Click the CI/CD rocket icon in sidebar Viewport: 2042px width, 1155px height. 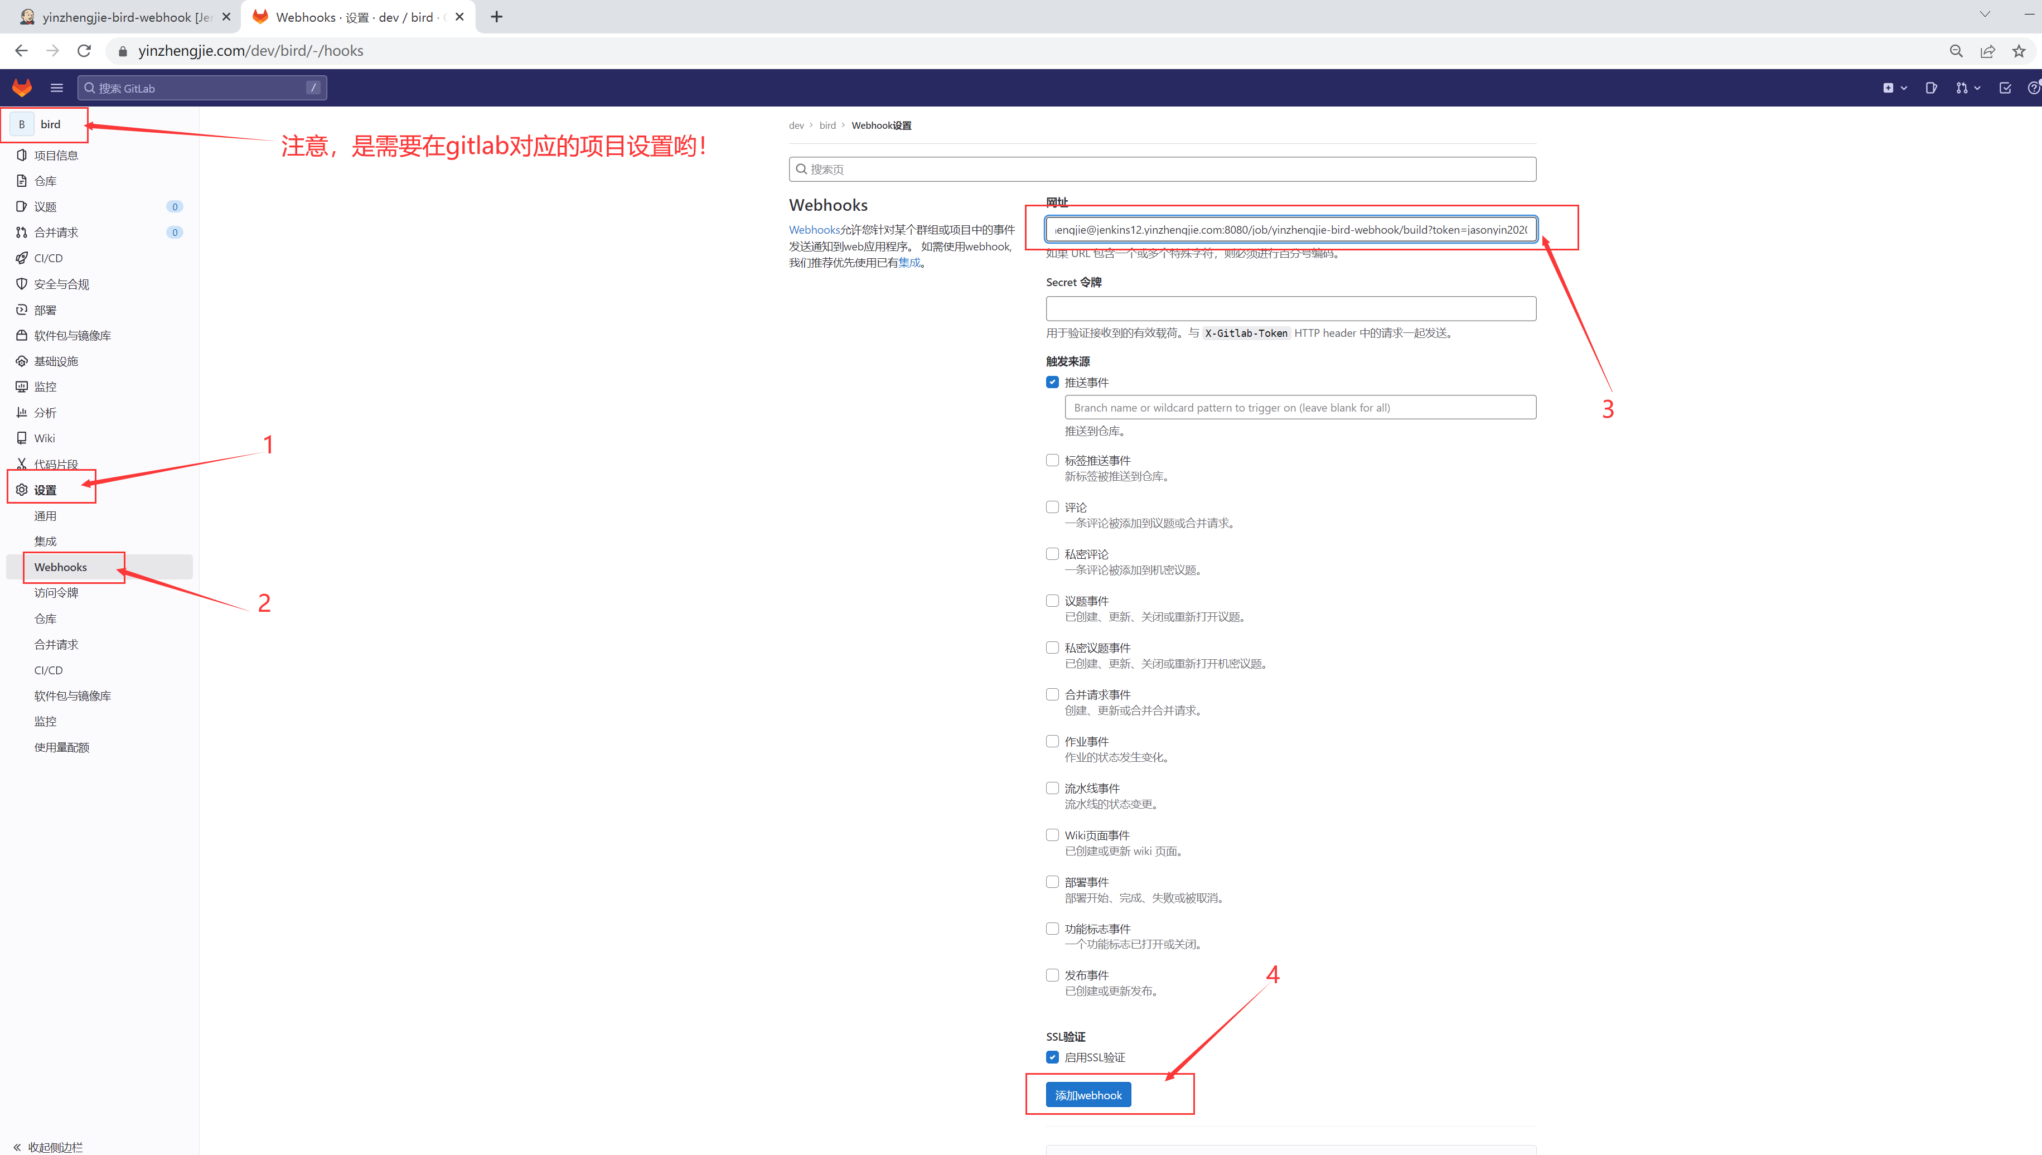pos(21,258)
